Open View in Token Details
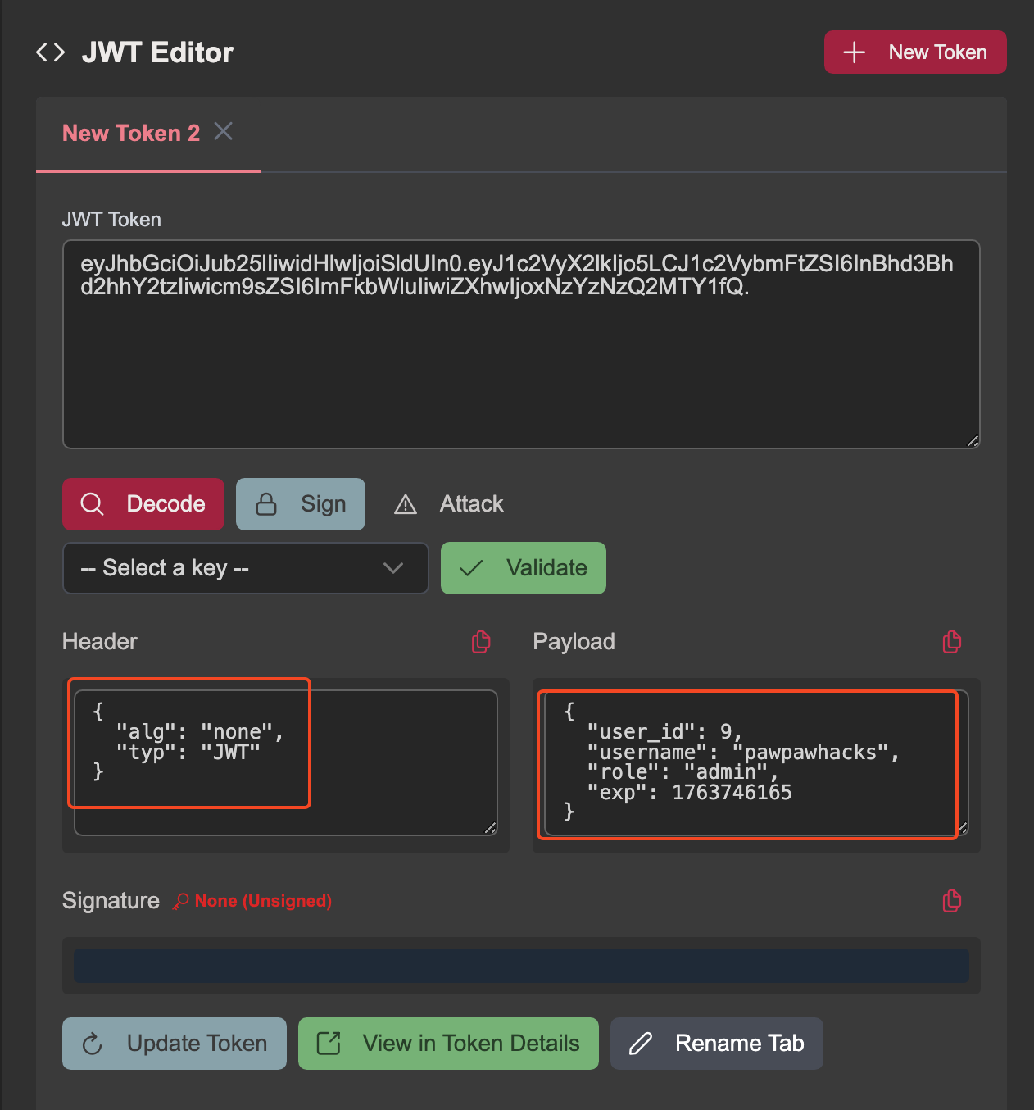The width and height of the screenshot is (1034, 1110). click(448, 1044)
